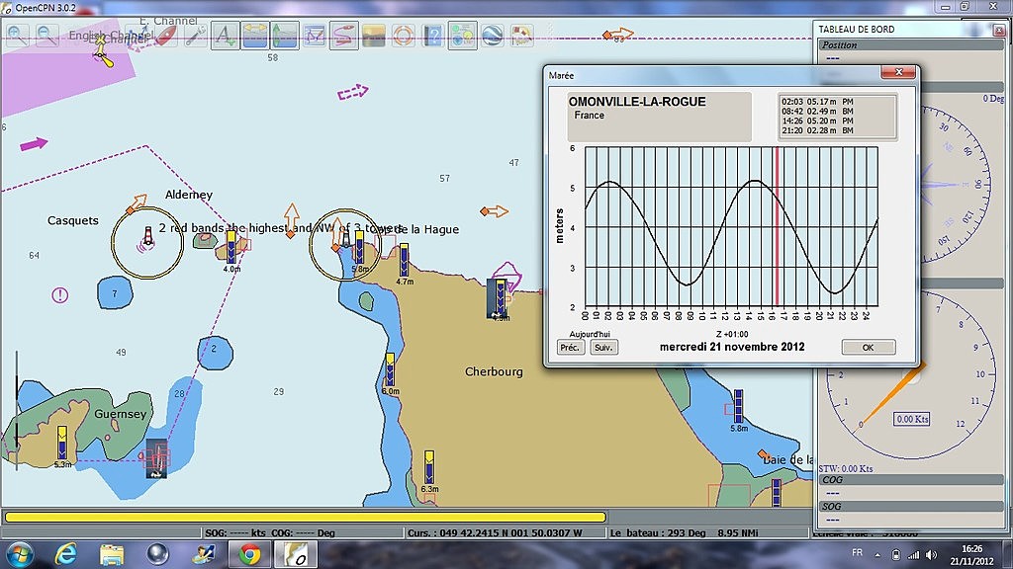The image size is (1013, 569).
Task: Click the SOG header in dashboard
Action: point(911,507)
